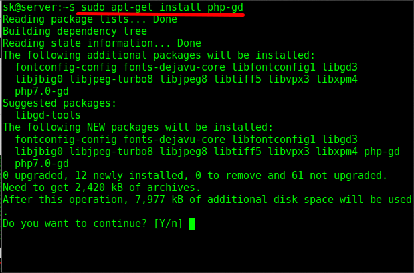Click libxpm4 in the additional packages list
This screenshot has width=414, height=273.
pyautogui.click(x=337, y=79)
